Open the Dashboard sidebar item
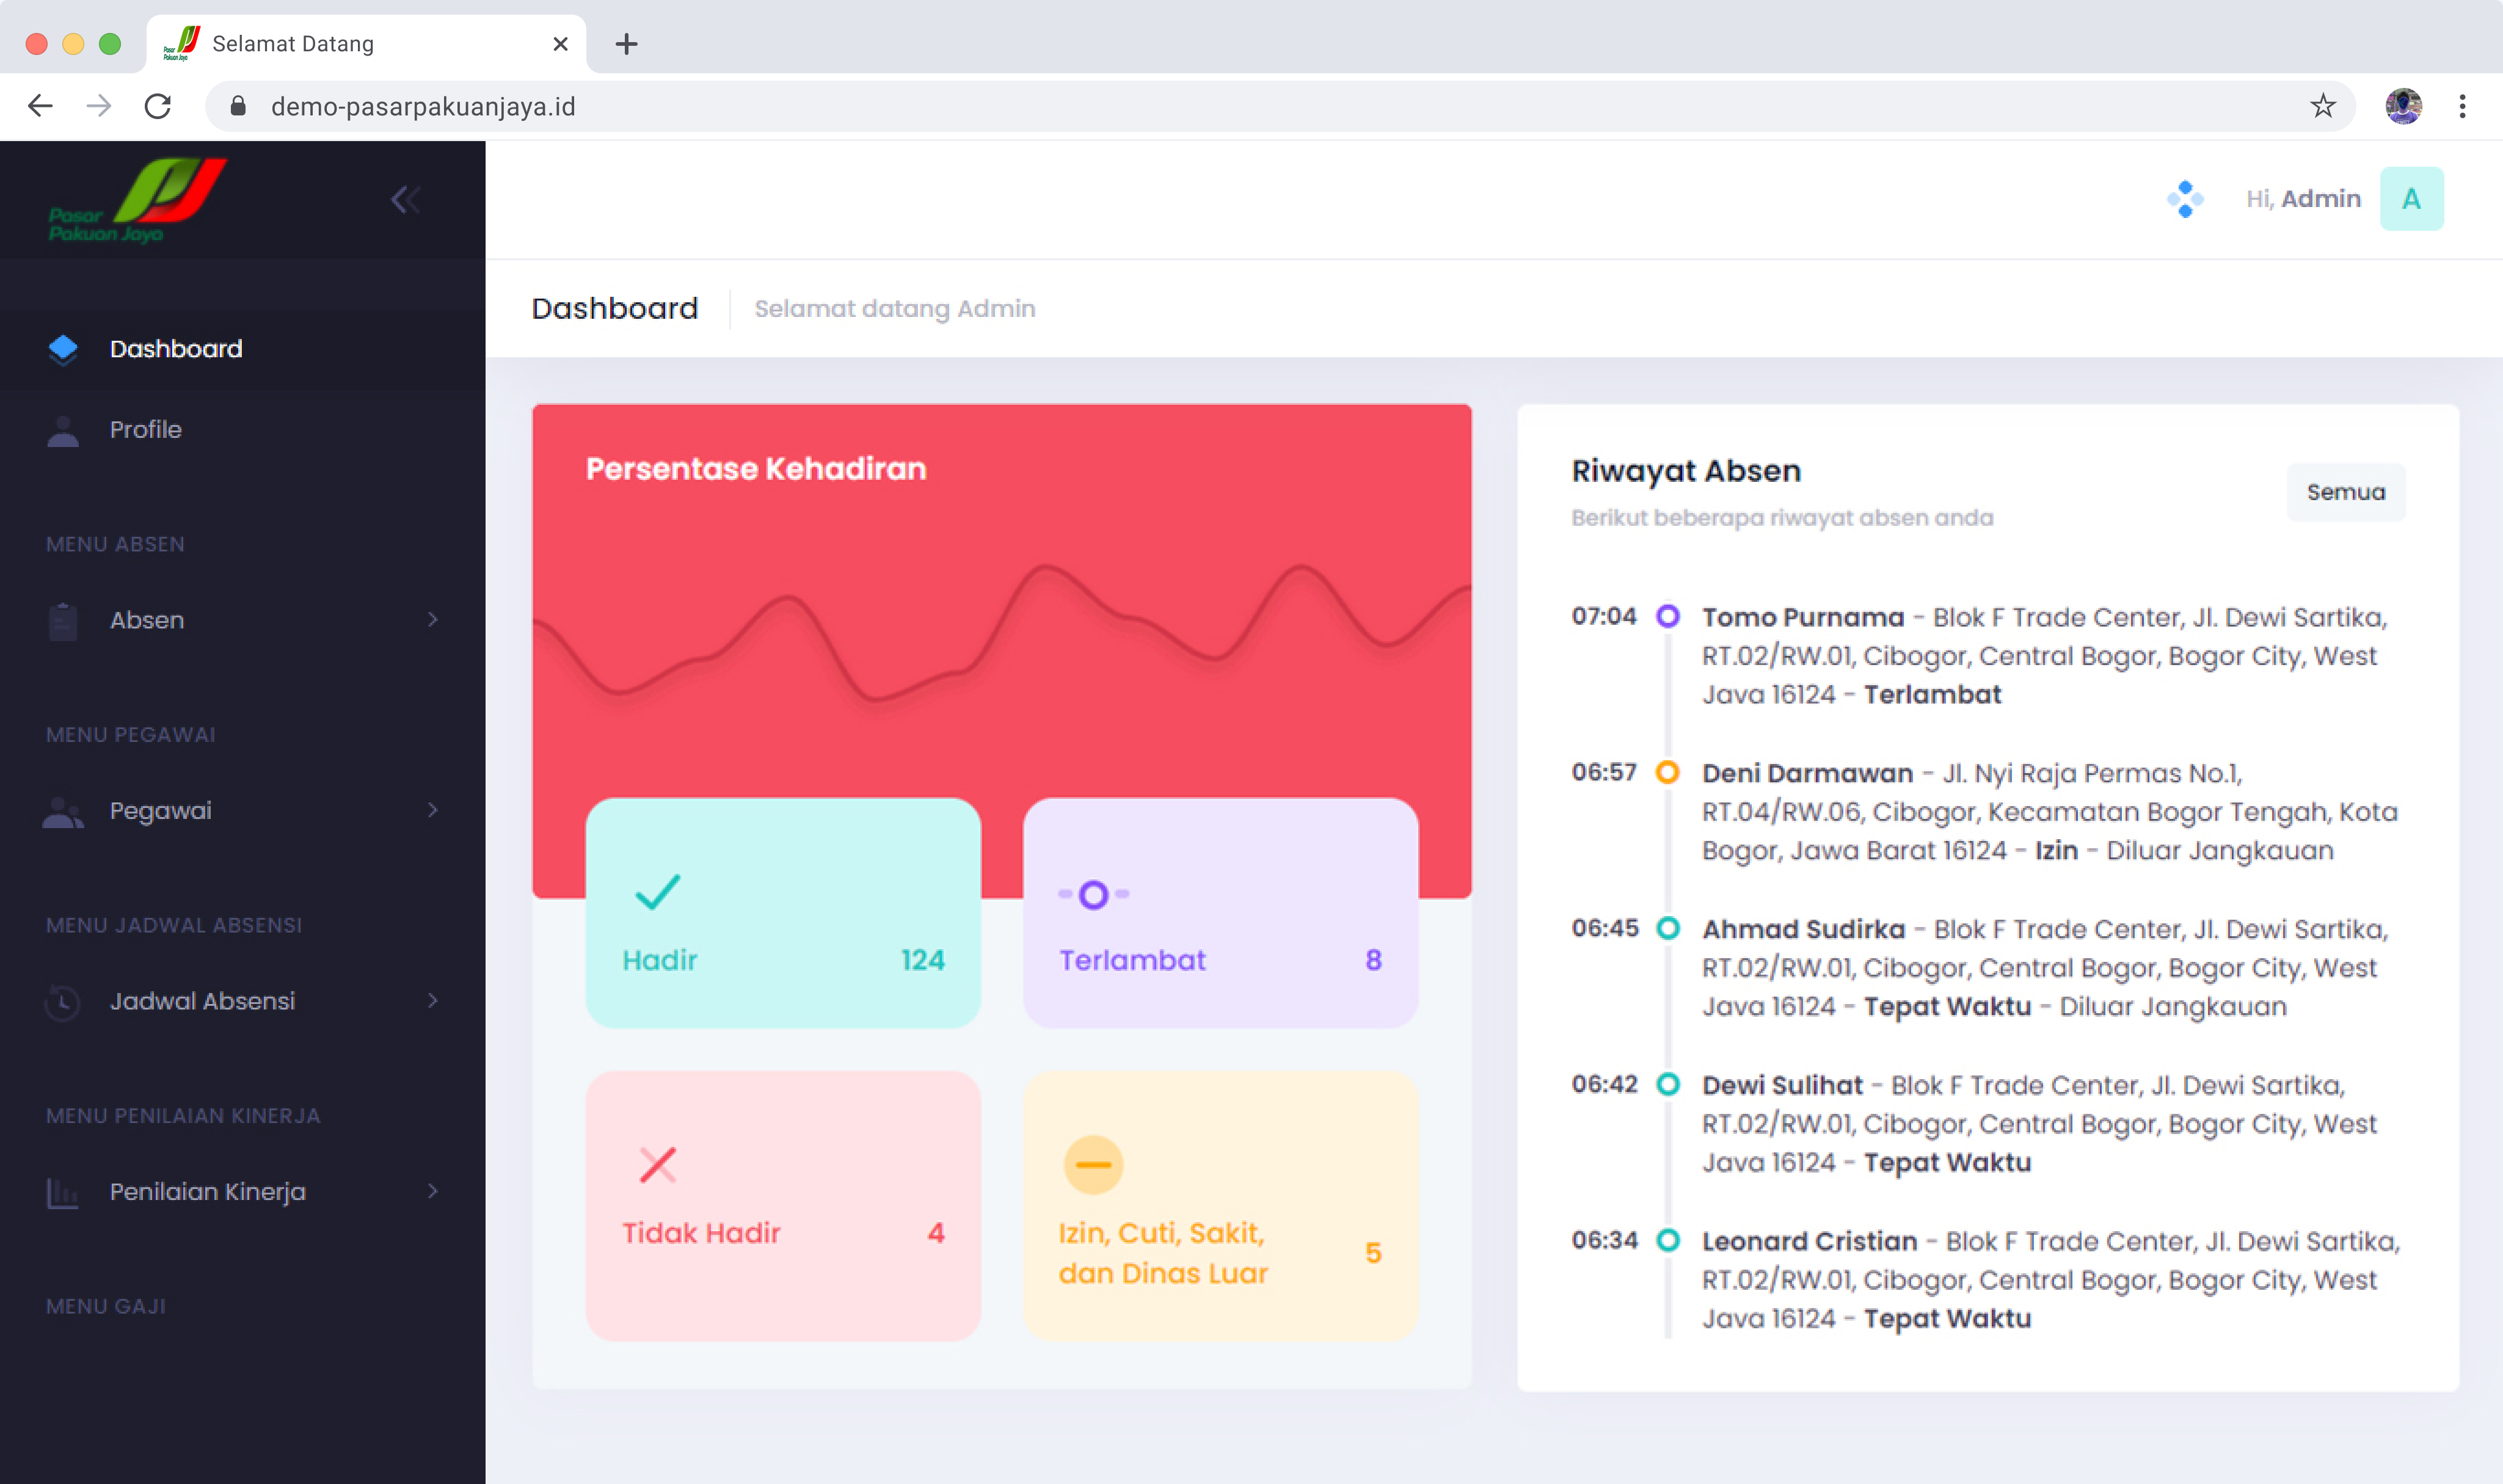This screenshot has width=2503, height=1484. 176,349
